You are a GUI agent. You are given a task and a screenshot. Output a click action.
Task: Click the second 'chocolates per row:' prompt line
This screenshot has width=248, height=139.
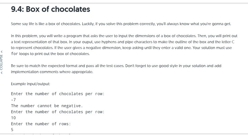click(x=58, y=112)
